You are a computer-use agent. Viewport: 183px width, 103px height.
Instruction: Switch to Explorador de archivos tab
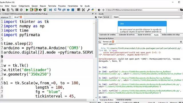[127, 35]
